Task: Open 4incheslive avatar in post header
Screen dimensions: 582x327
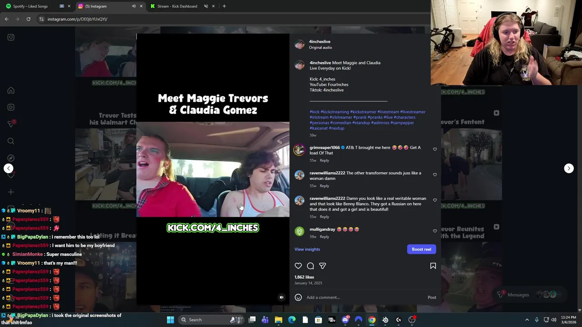Action: point(299,44)
